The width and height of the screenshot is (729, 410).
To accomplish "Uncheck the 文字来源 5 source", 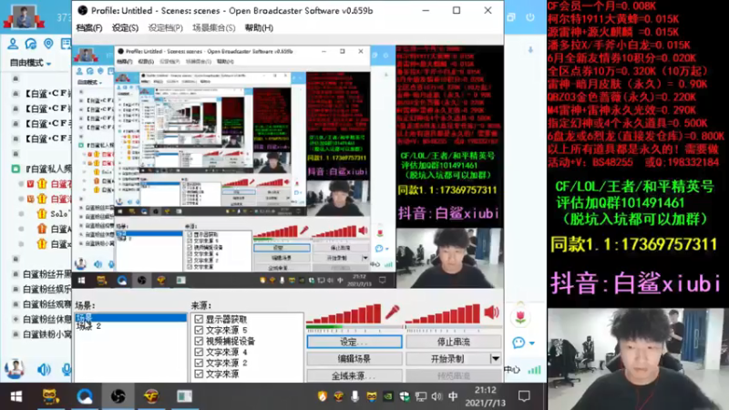I will 199,330.
